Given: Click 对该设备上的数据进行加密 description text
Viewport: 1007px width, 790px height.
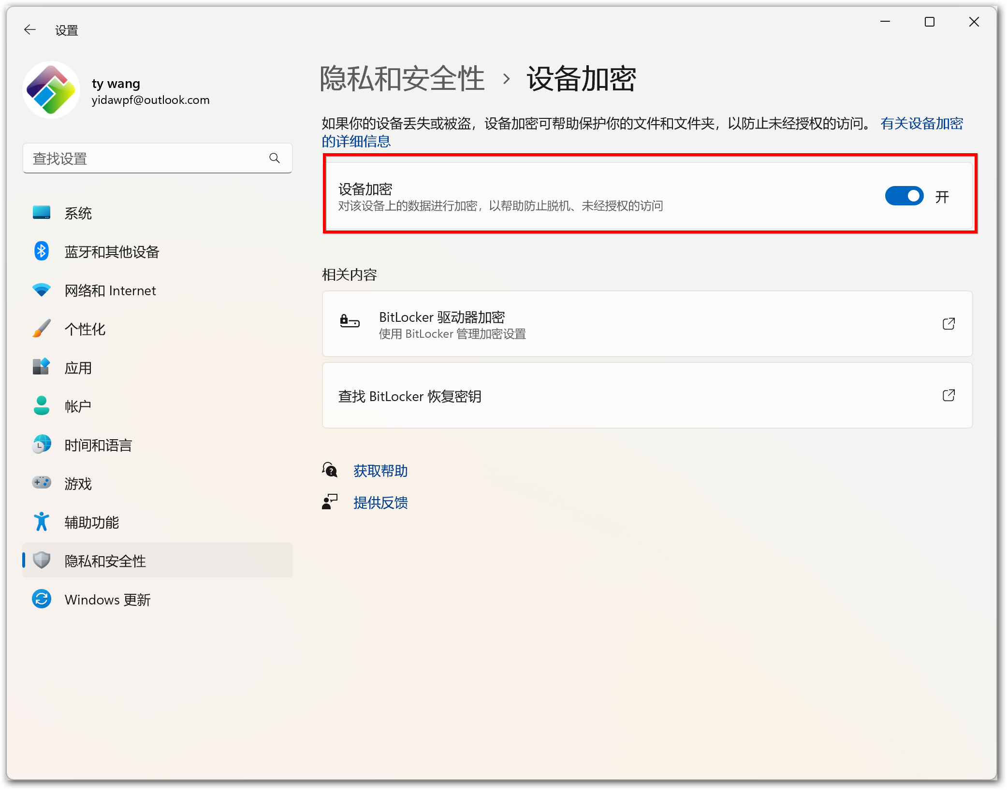Looking at the screenshot, I should click(x=500, y=206).
